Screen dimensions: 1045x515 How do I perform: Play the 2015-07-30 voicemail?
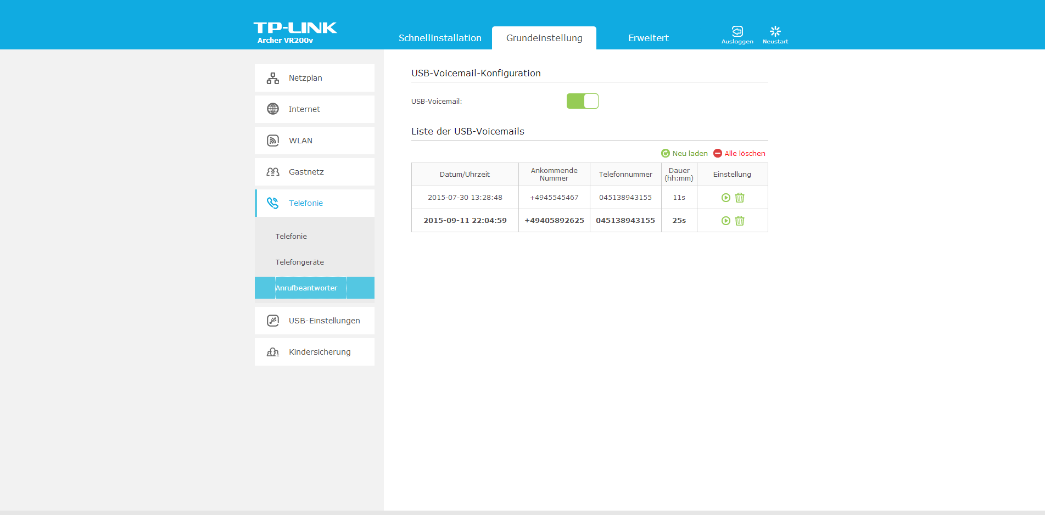[725, 198]
